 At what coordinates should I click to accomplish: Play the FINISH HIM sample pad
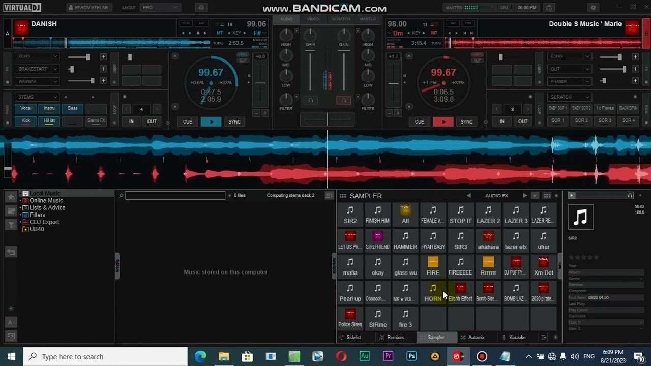(x=377, y=215)
